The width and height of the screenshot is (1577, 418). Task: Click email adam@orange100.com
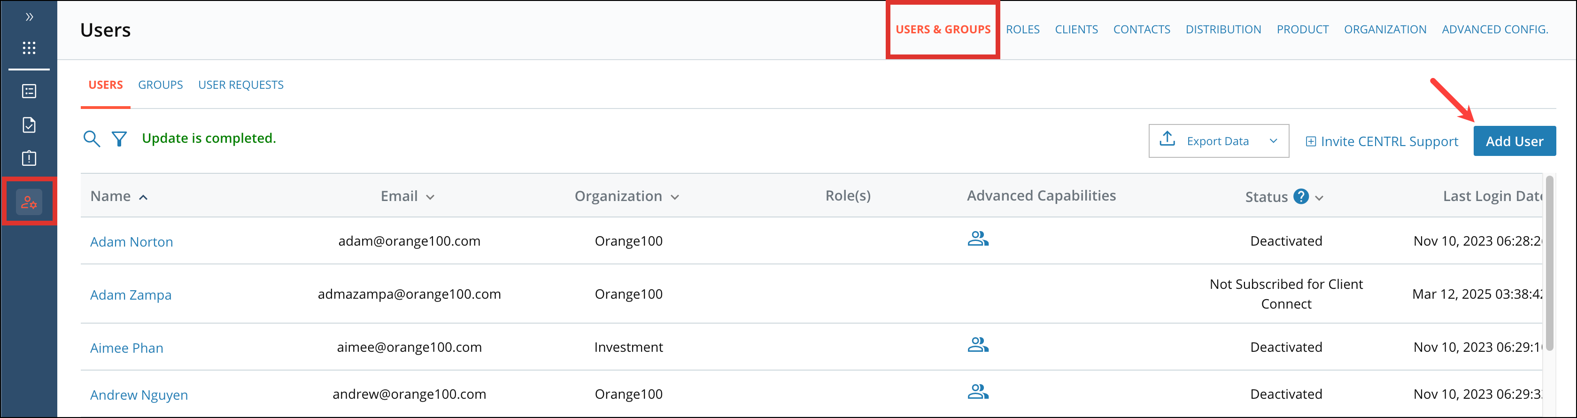[x=409, y=241]
